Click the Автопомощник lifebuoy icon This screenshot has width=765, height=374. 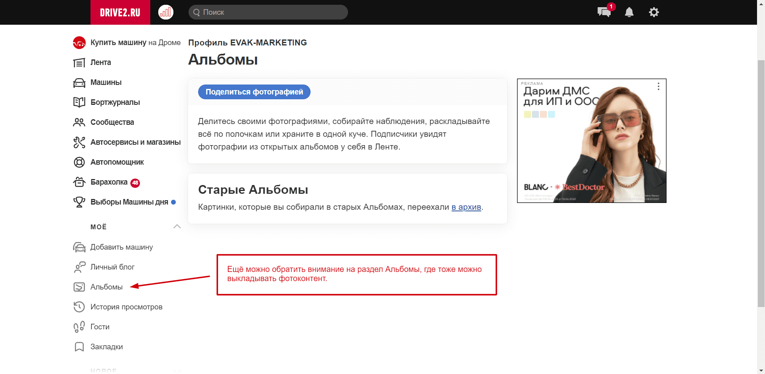click(79, 162)
